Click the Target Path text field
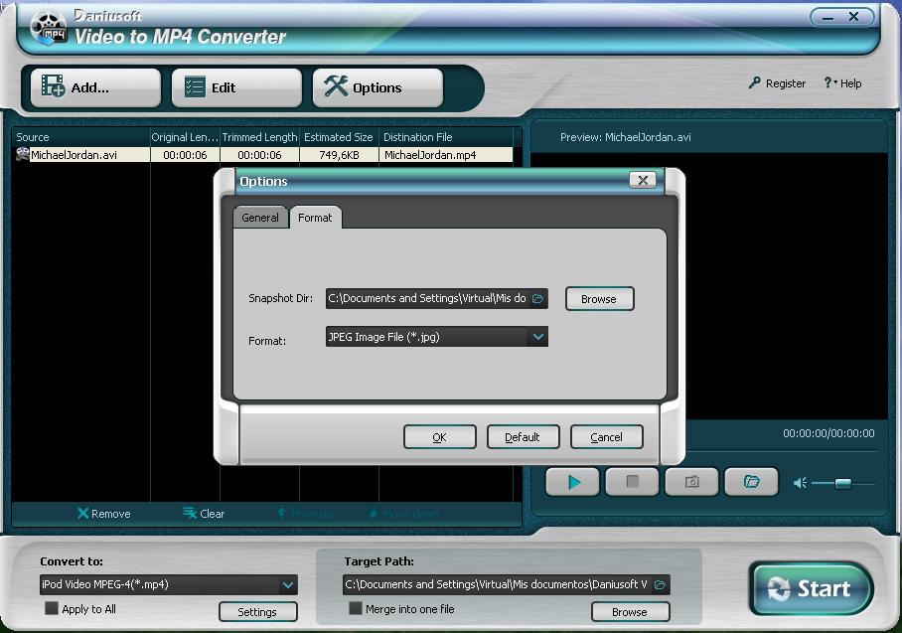Screen dimensions: 902x633 point(507,584)
